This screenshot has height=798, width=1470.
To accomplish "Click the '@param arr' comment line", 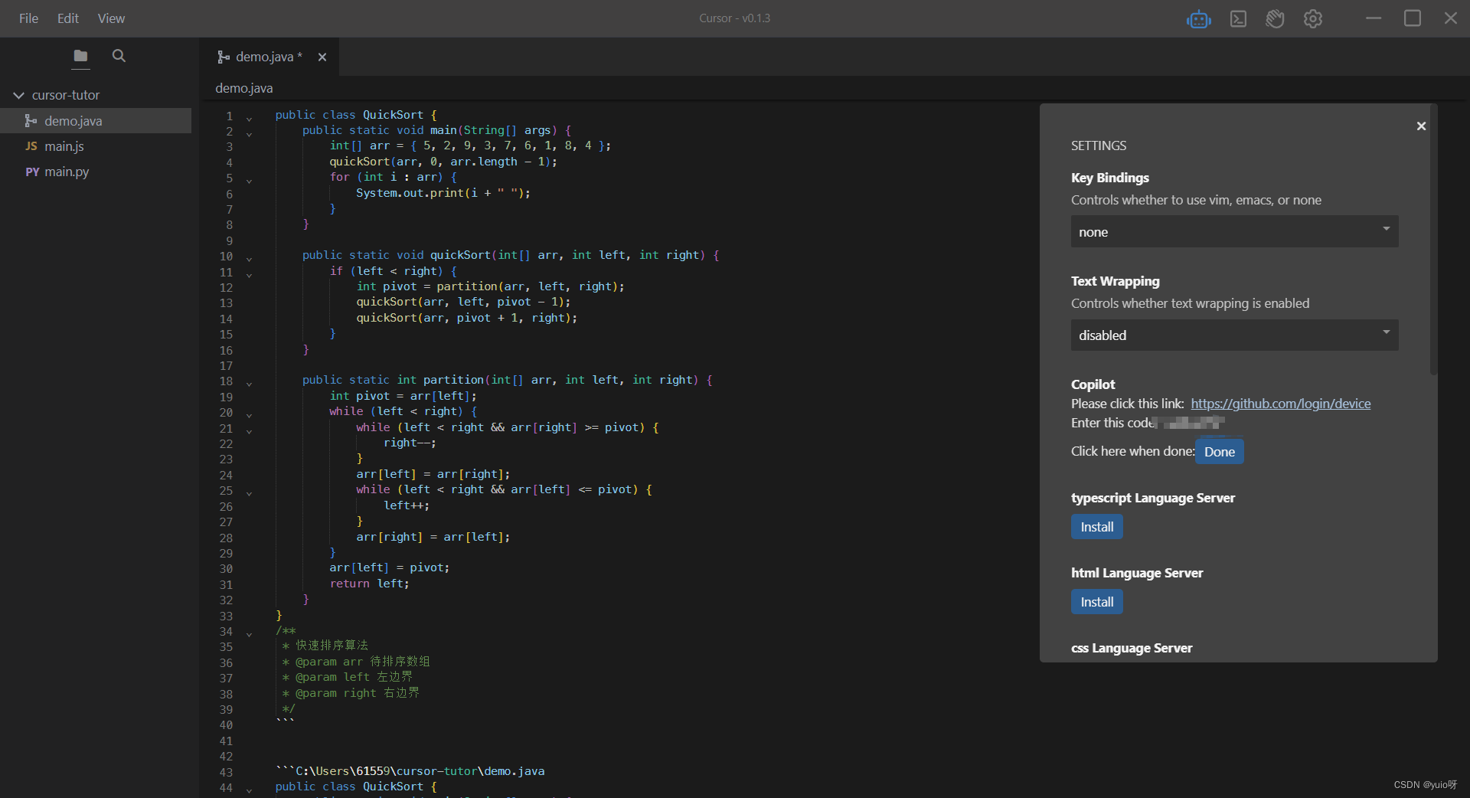I will (x=356, y=662).
